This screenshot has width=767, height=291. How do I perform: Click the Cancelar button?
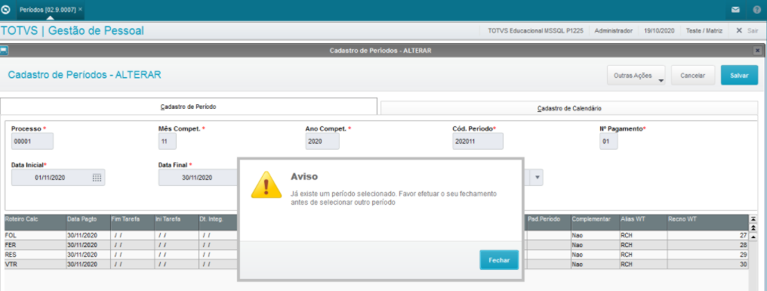click(x=693, y=76)
